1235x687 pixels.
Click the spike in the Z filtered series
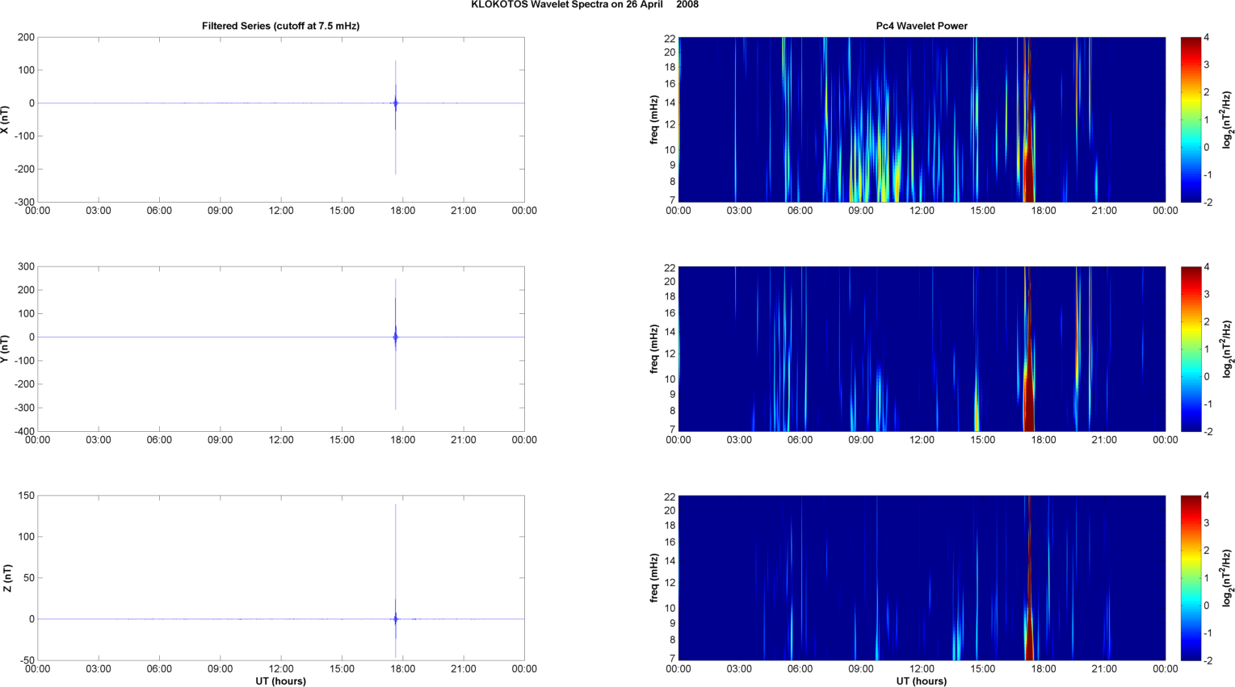(396, 618)
